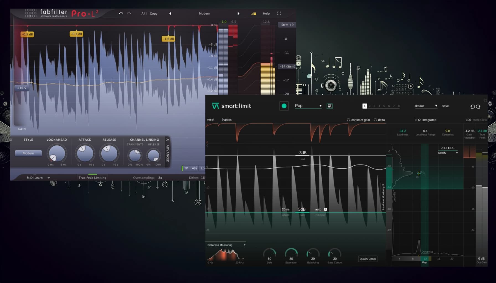Select state 6 in smart:limit

tap(389, 106)
